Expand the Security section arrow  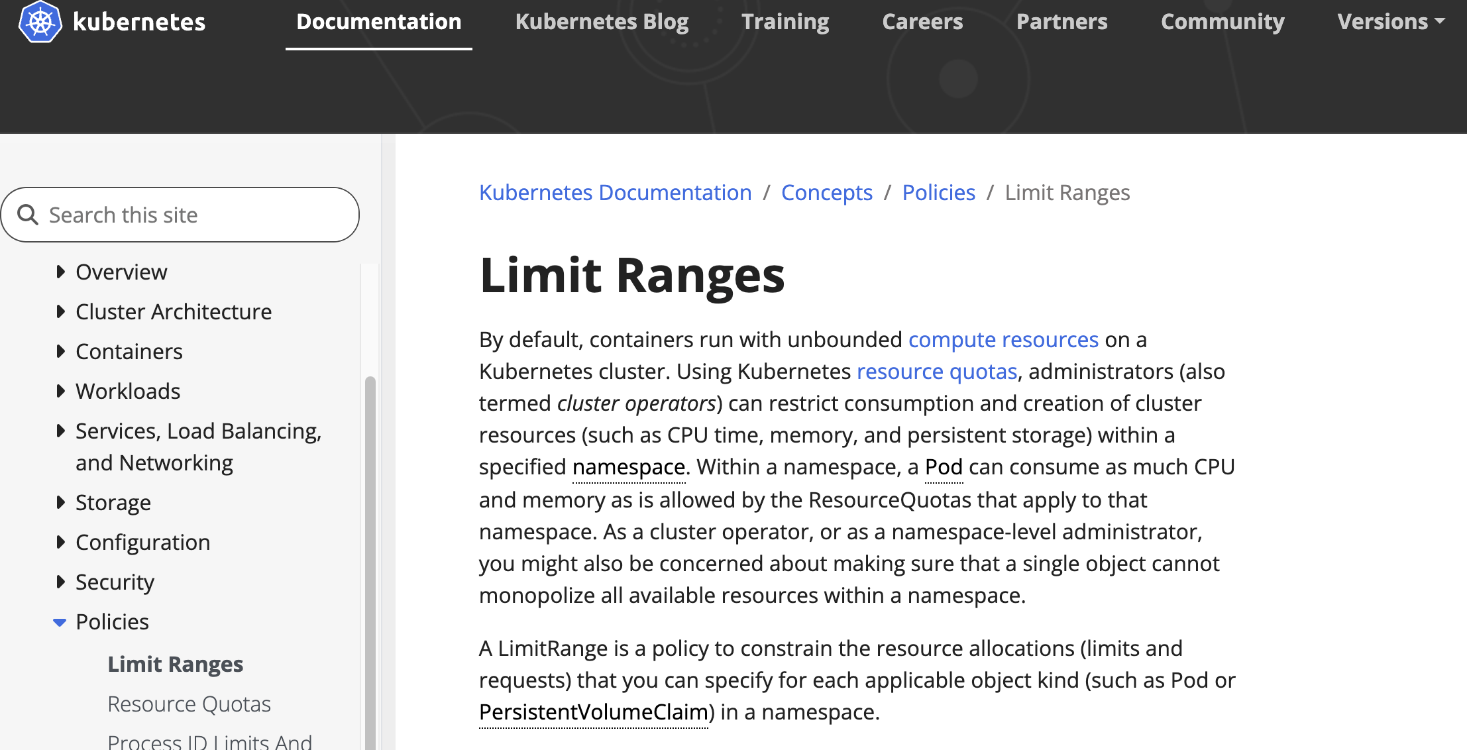click(x=61, y=582)
